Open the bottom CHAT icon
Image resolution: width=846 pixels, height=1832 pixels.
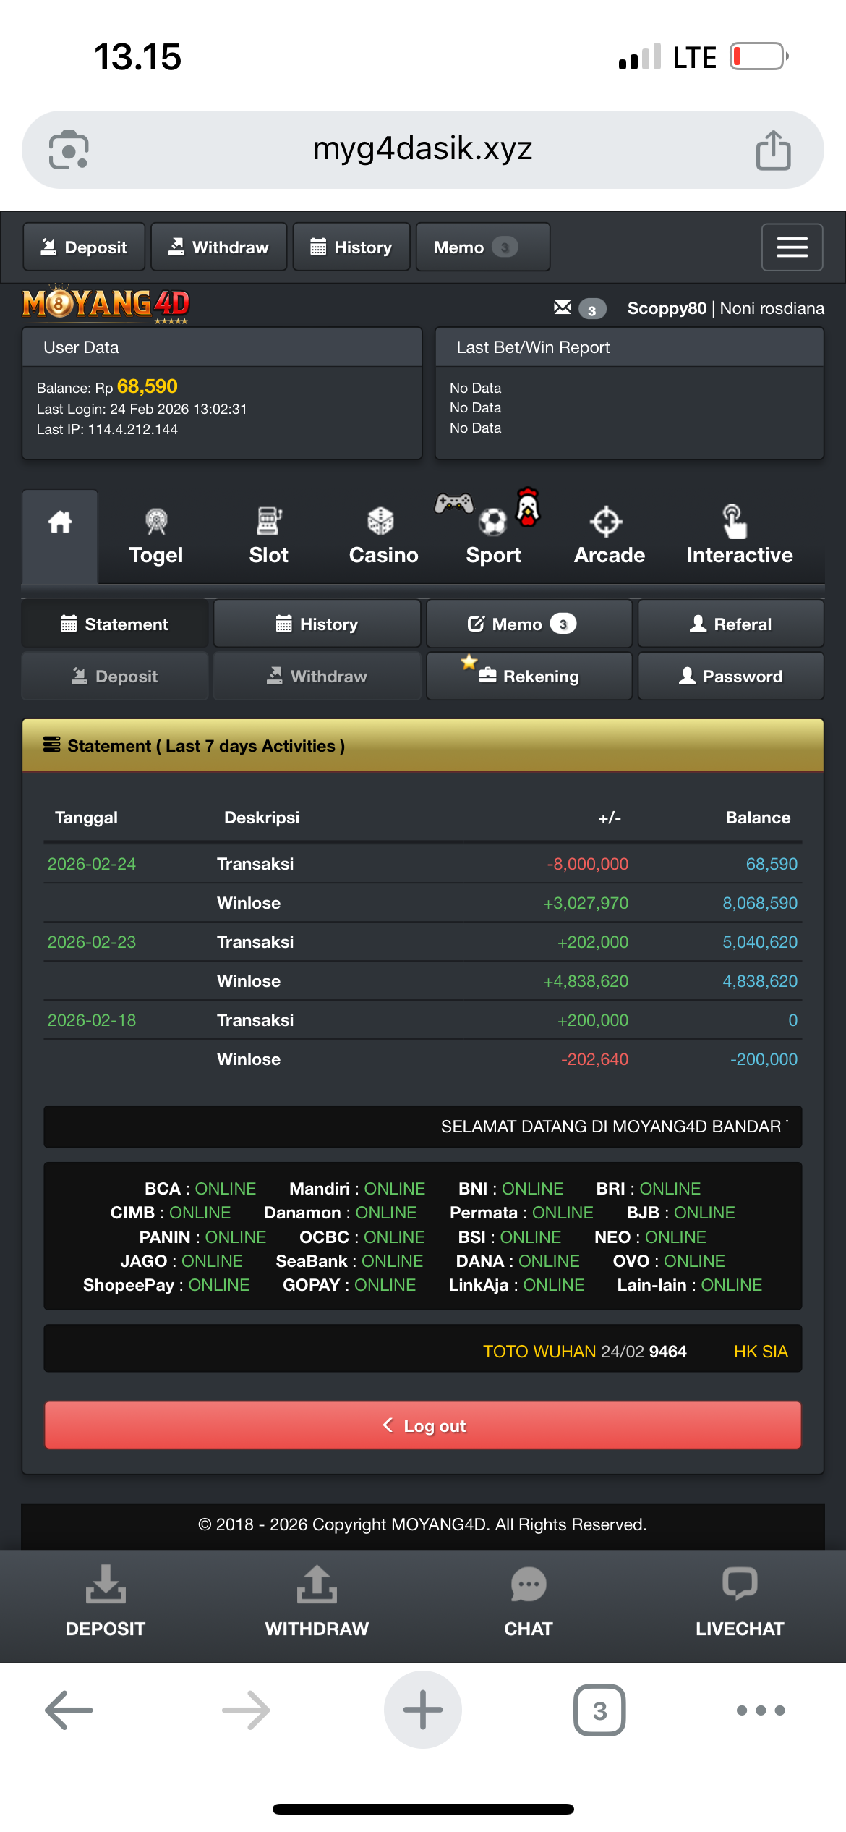pos(528,1602)
